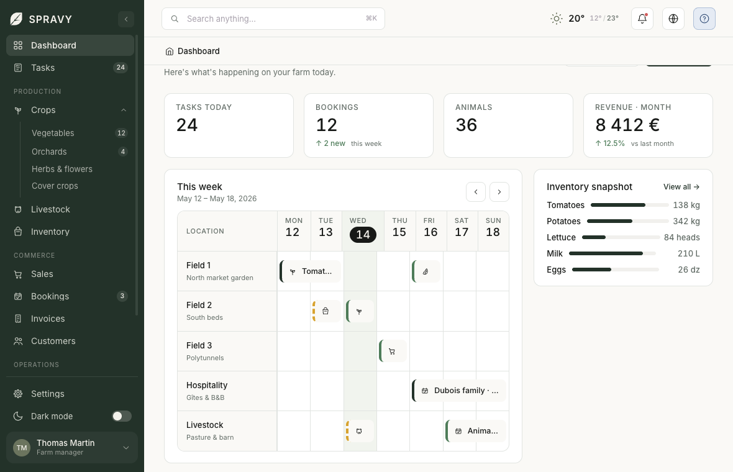Expand the Thomas Martin account menu
Screen dimensions: 733x472
(125, 448)
